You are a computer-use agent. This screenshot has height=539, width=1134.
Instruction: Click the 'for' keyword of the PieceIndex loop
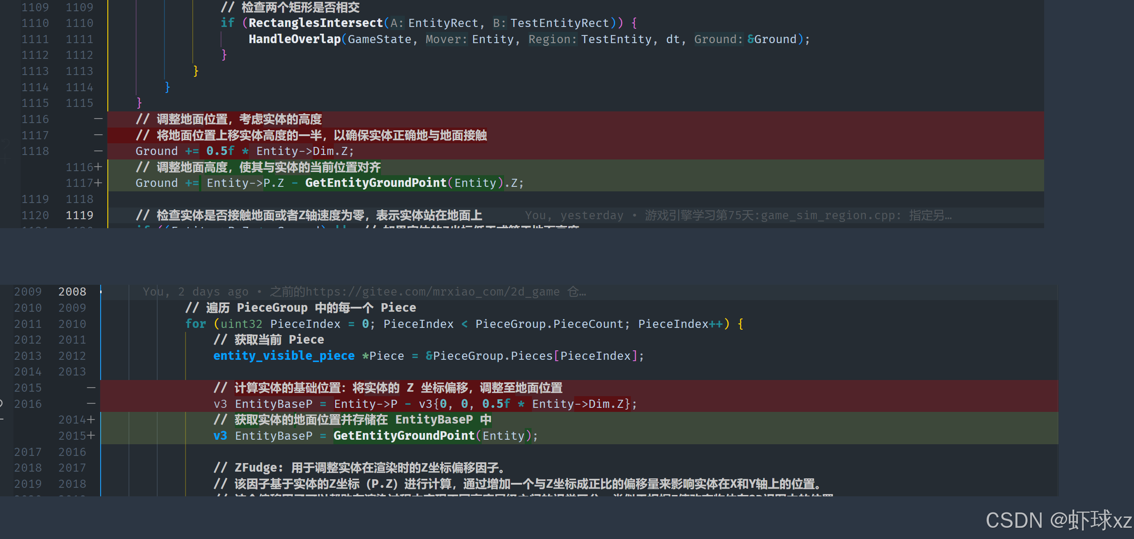point(195,324)
